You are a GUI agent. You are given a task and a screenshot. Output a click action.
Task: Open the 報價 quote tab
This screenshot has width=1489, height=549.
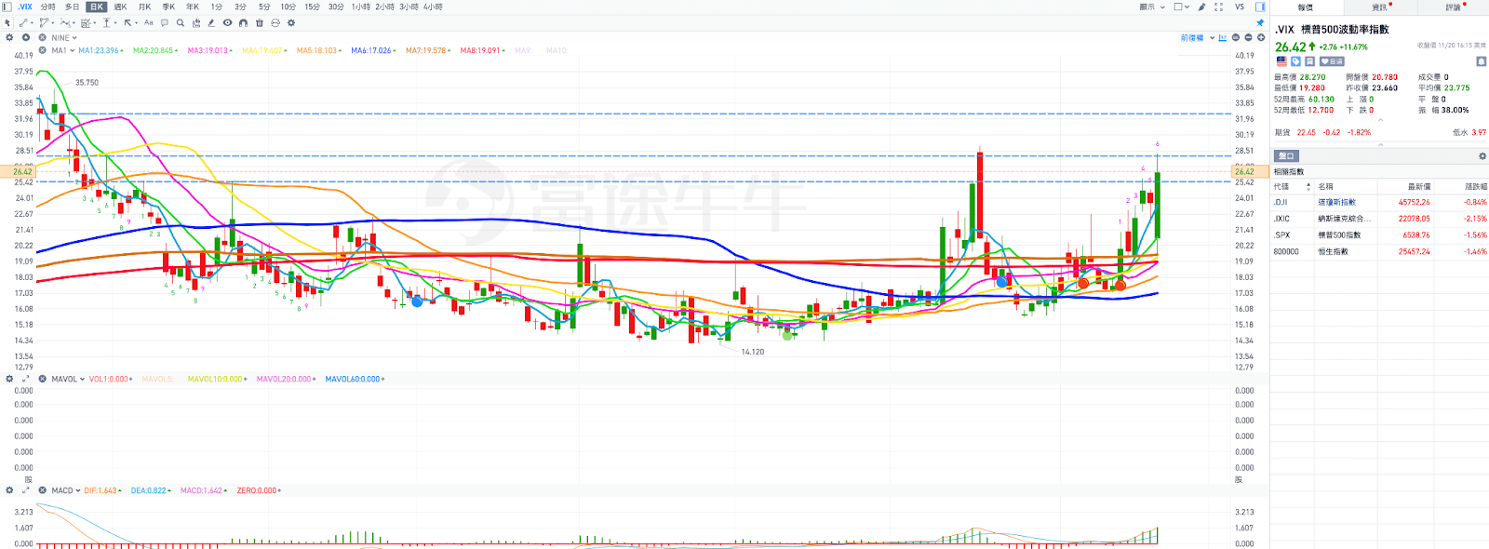pos(1305,7)
